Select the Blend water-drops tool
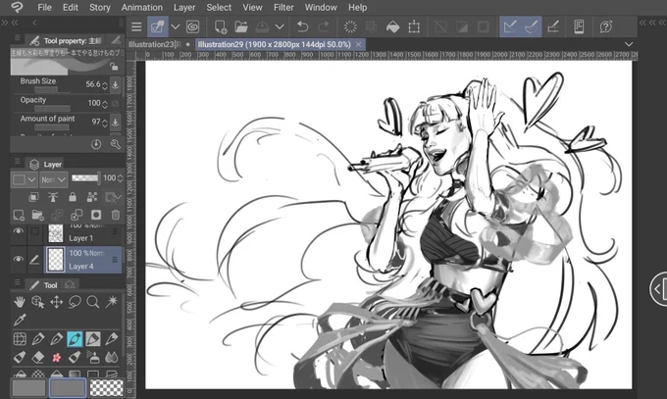This screenshot has width=667, height=399. (112, 357)
